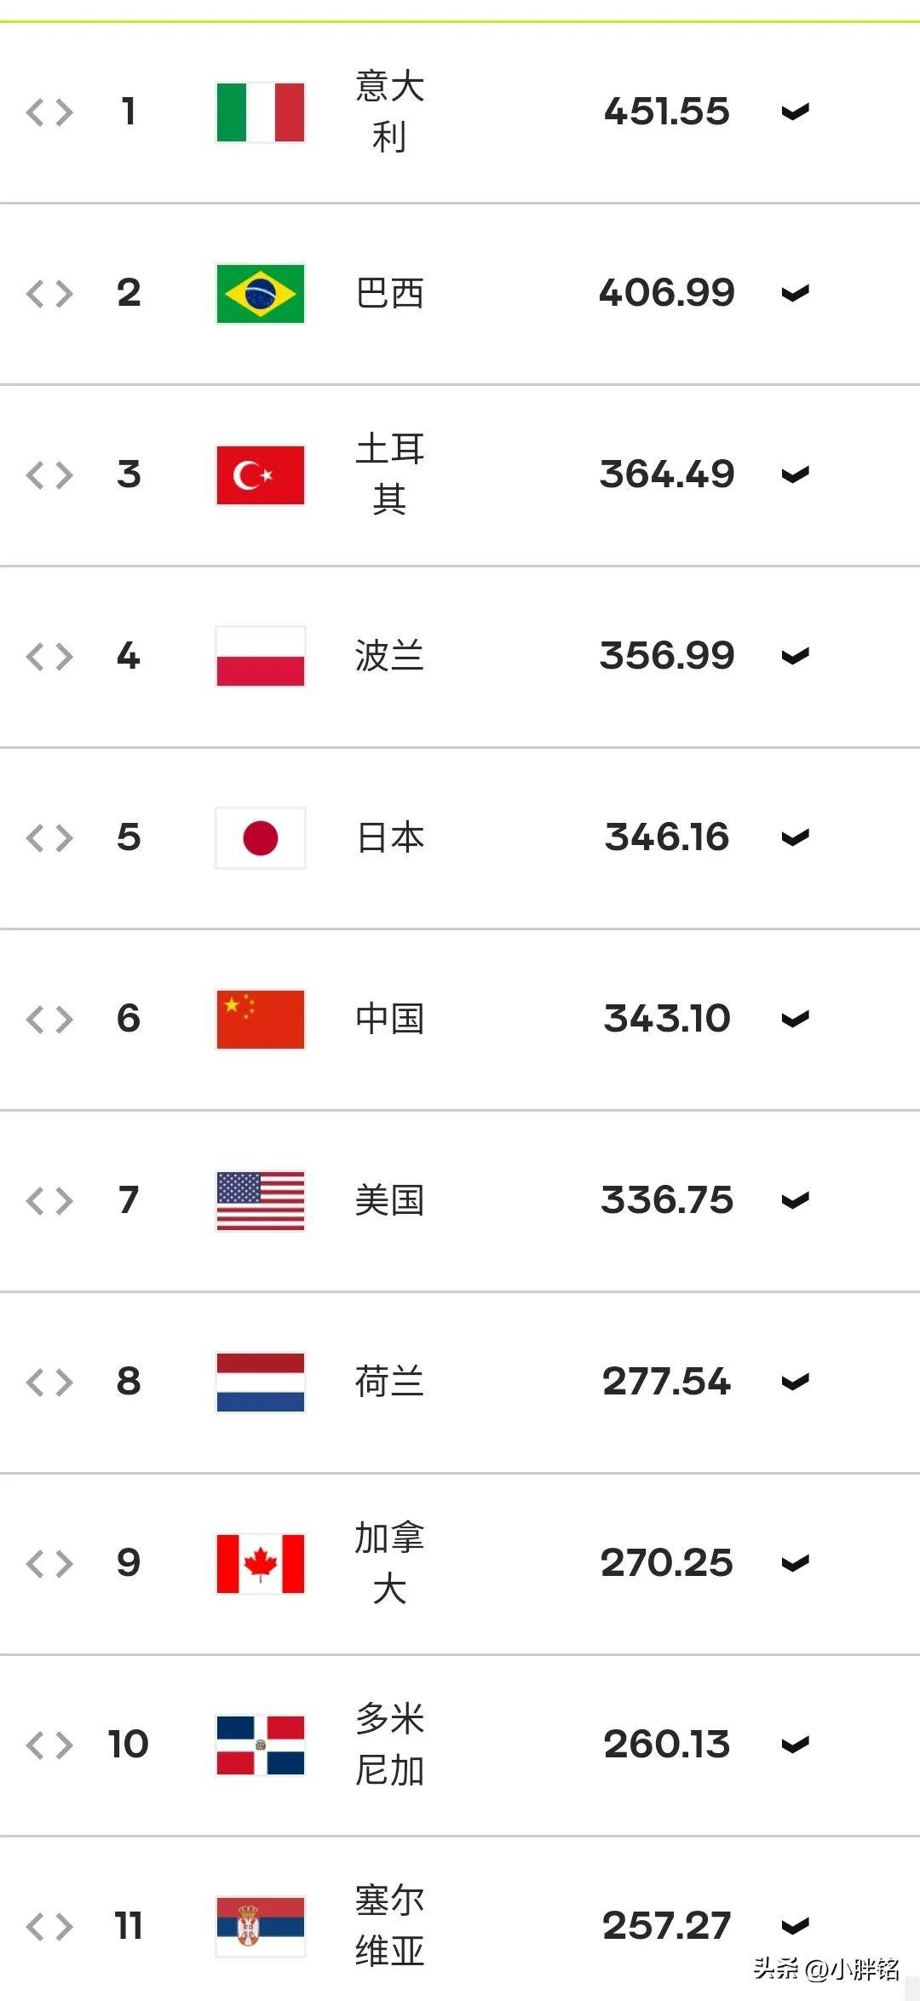Click the Netherlands flag icon
This screenshot has height=2001, width=920.
coord(261,1383)
